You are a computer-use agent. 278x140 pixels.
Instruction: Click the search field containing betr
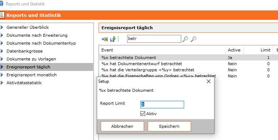[154, 39]
